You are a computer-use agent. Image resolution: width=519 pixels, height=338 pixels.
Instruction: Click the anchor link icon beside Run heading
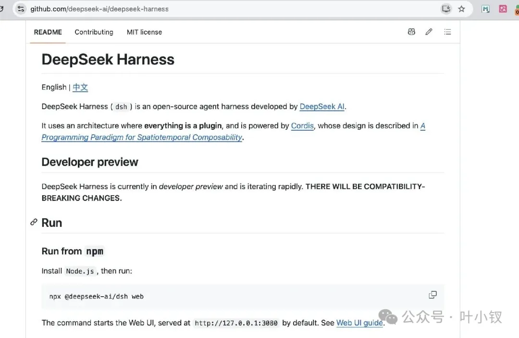tap(34, 222)
